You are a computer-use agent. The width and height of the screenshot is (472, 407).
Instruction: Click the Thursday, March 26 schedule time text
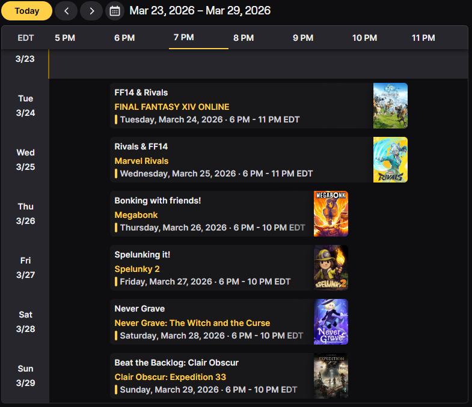(212, 228)
